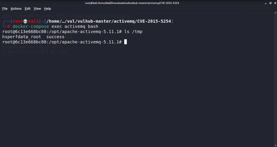Close the terminal window

pyautogui.click(x=275, y=3)
